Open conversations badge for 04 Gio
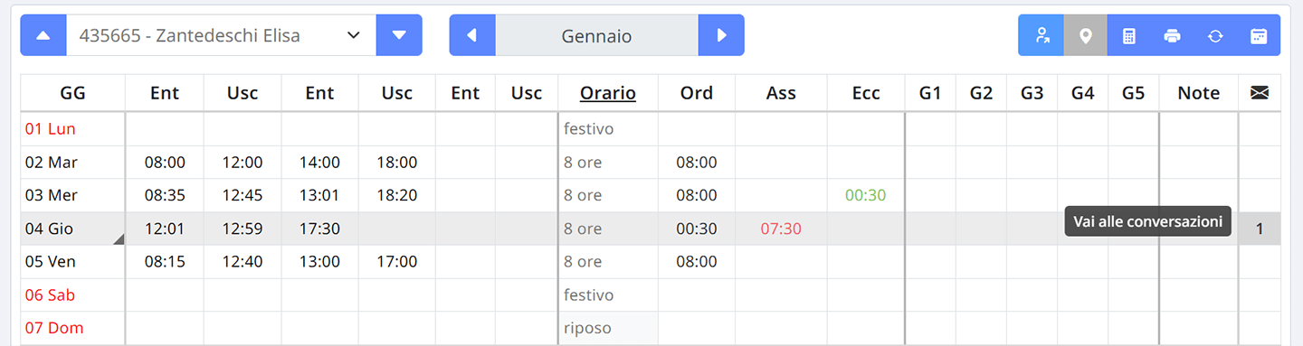This screenshot has height=346, width=1303. coord(1260,229)
